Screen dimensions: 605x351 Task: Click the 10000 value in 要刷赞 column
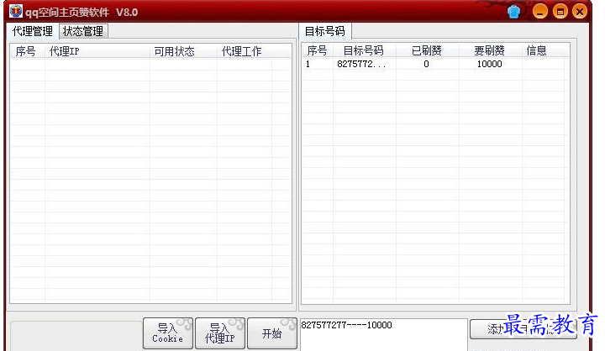(x=489, y=64)
